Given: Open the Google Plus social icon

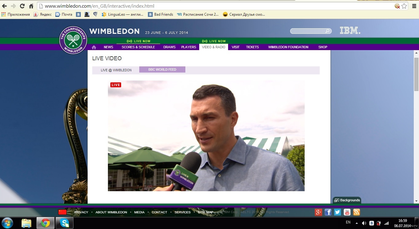Looking at the screenshot, I should pos(318,212).
